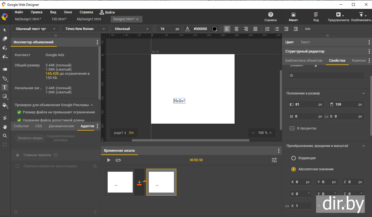Viewport: 372px width, 217px height.
Task: Center-align the text
Action: [x=236, y=29]
